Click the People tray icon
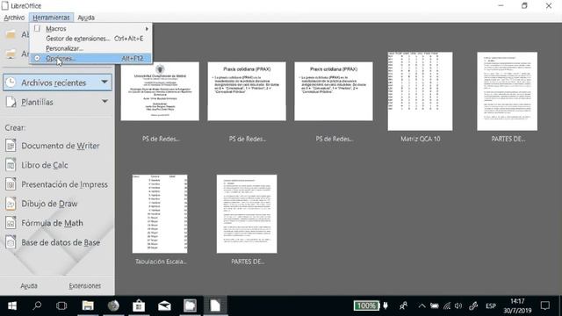The width and height of the screenshot is (562, 316). (x=404, y=305)
